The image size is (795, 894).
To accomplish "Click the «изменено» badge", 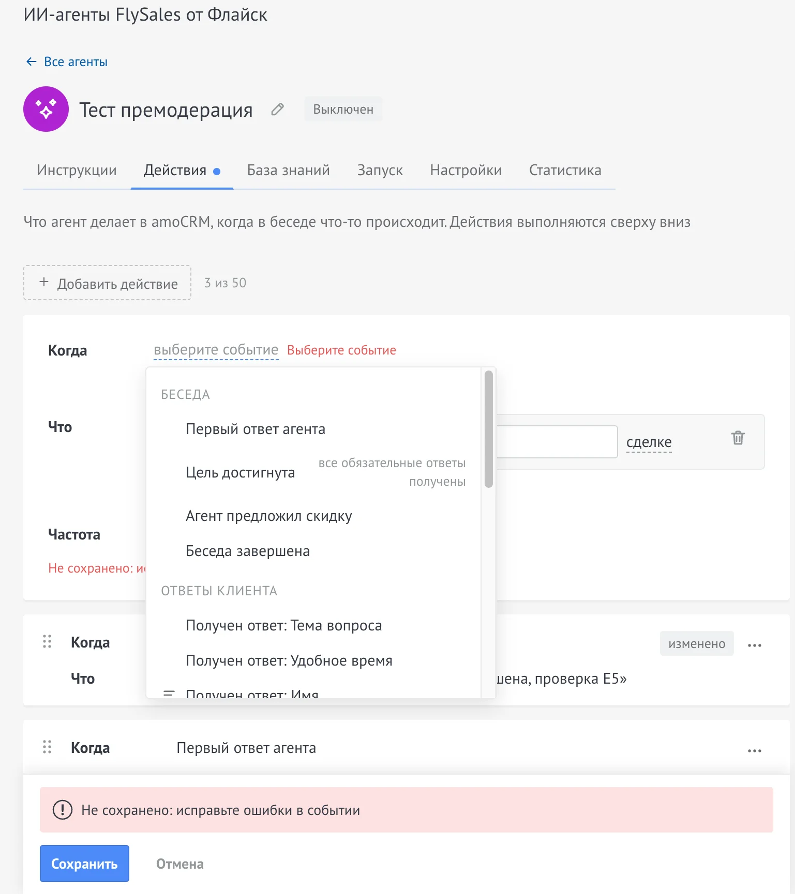I will (697, 643).
